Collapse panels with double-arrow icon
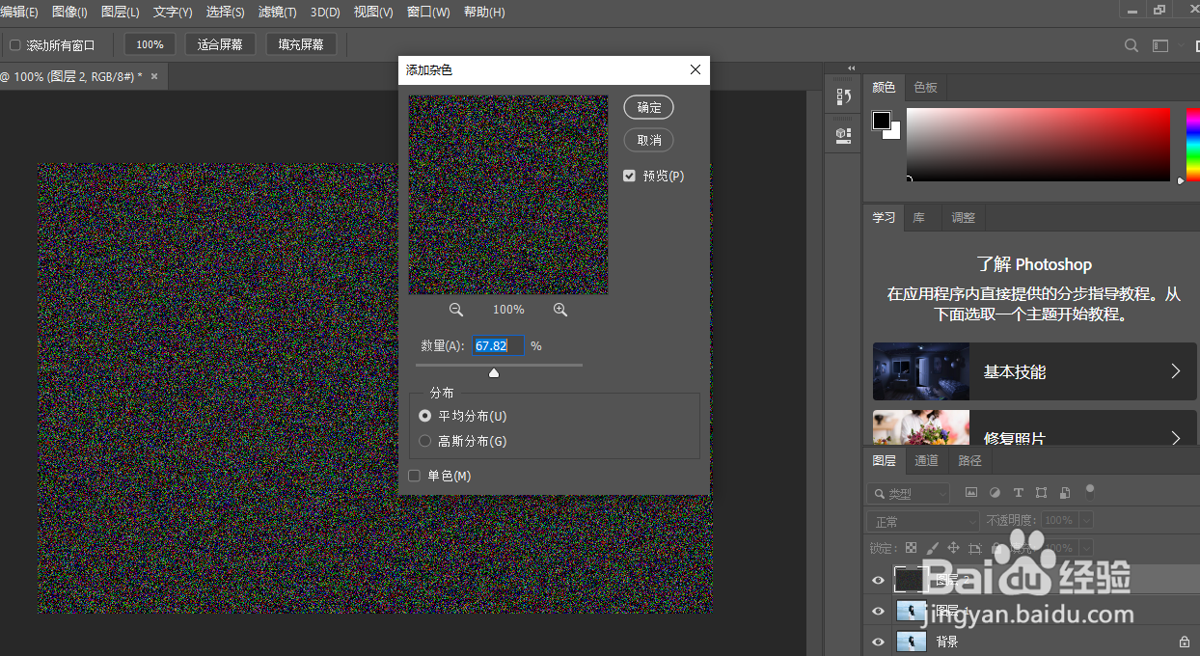The image size is (1200, 656). (851, 68)
